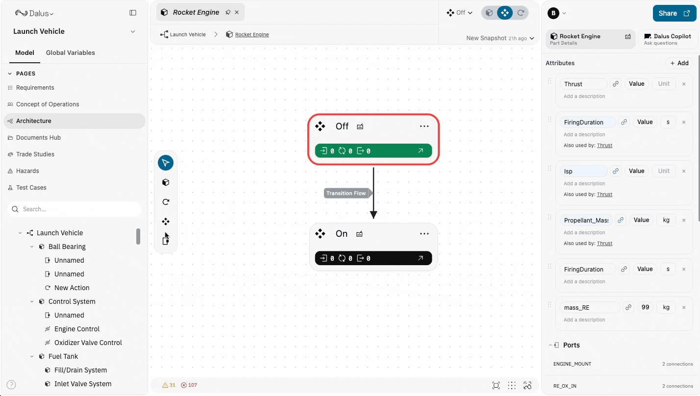Open the Dalus logo dropdown menu
700x396 pixels.
[x=34, y=14]
